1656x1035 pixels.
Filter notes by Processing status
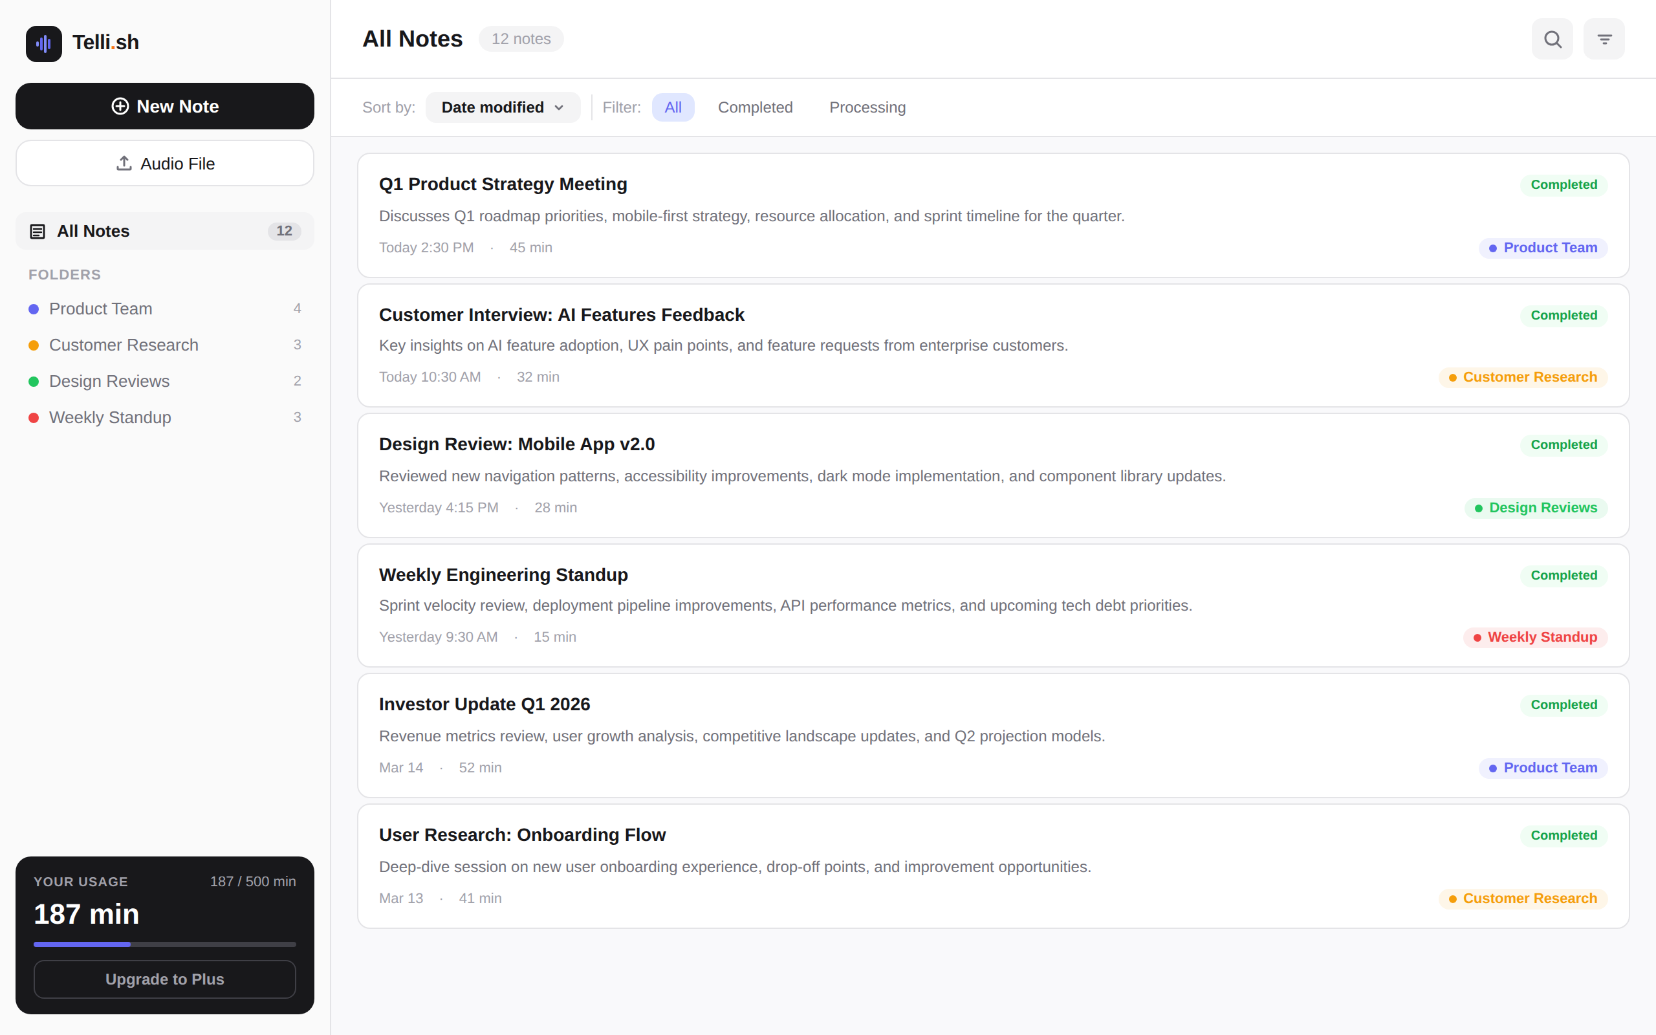867,107
